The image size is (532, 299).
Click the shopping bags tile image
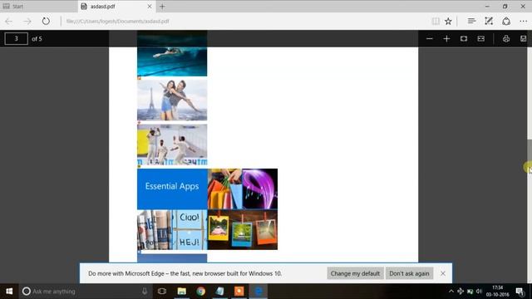pos(225,189)
